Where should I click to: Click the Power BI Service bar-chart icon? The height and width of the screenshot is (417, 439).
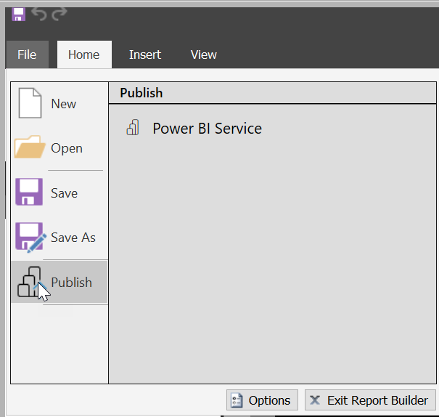pos(133,128)
